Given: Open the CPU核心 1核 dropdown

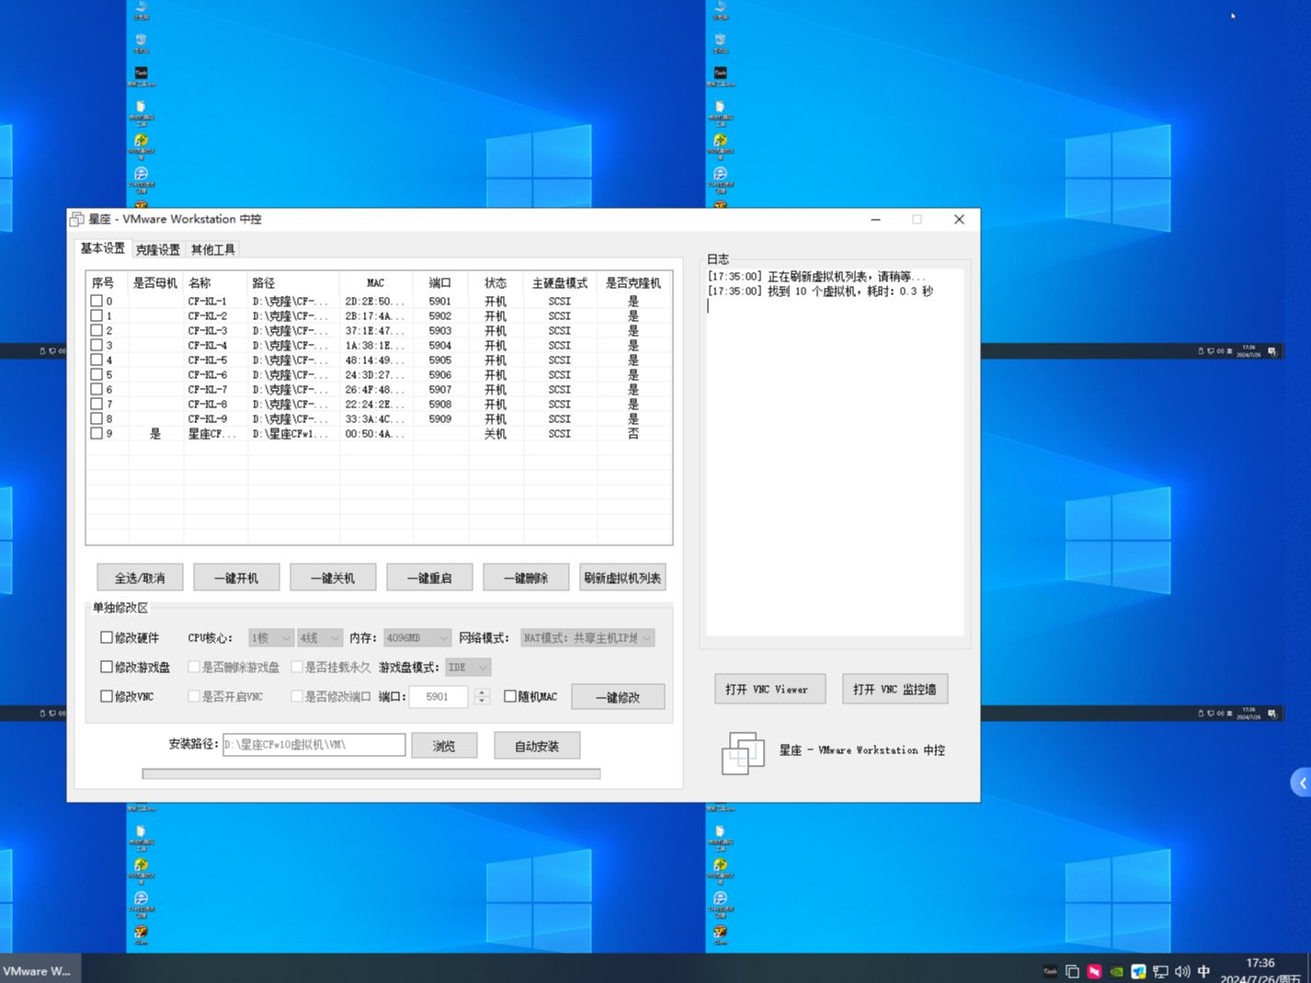Looking at the screenshot, I should (x=270, y=637).
